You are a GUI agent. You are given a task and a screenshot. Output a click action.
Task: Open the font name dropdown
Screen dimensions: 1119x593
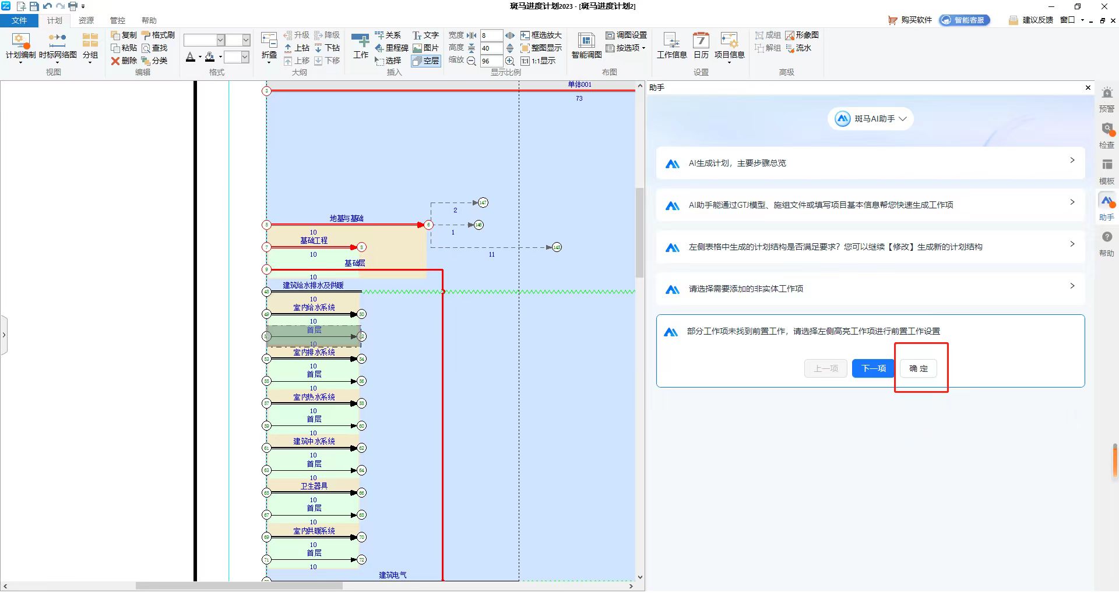coord(220,40)
